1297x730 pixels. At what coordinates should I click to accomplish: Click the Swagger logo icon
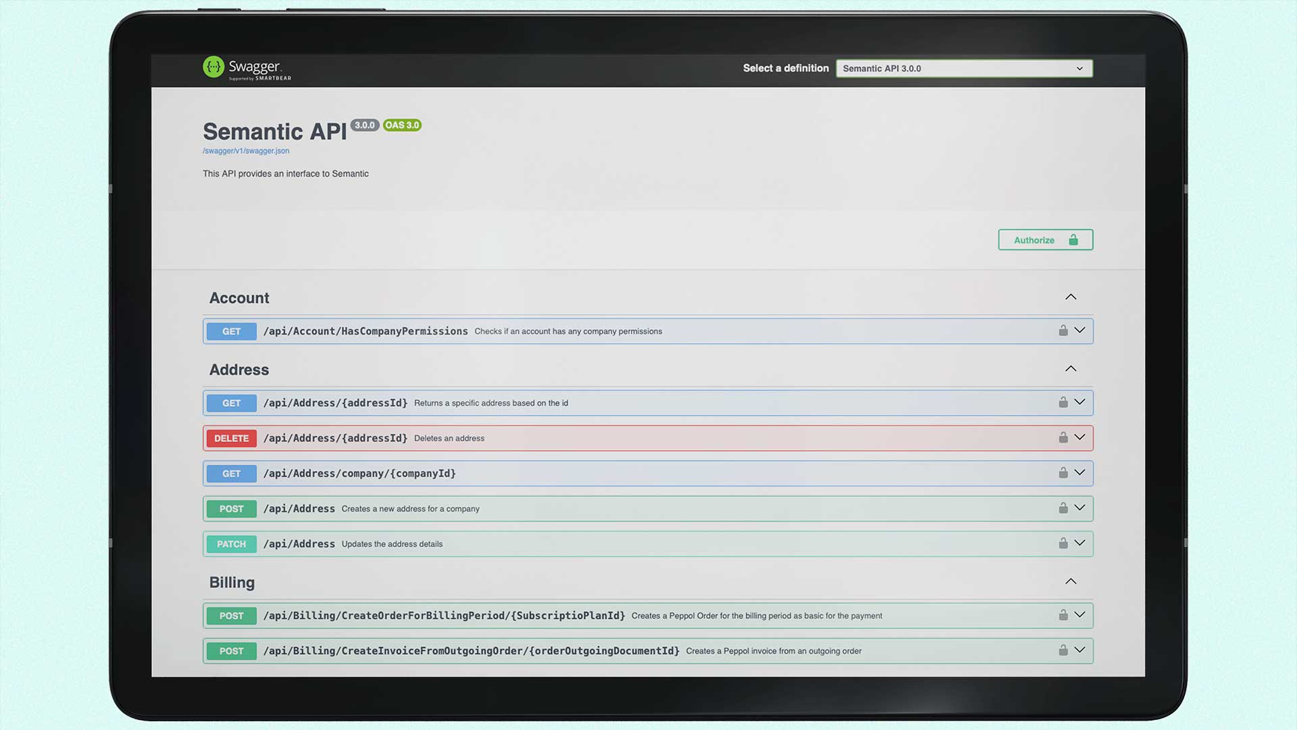213,67
